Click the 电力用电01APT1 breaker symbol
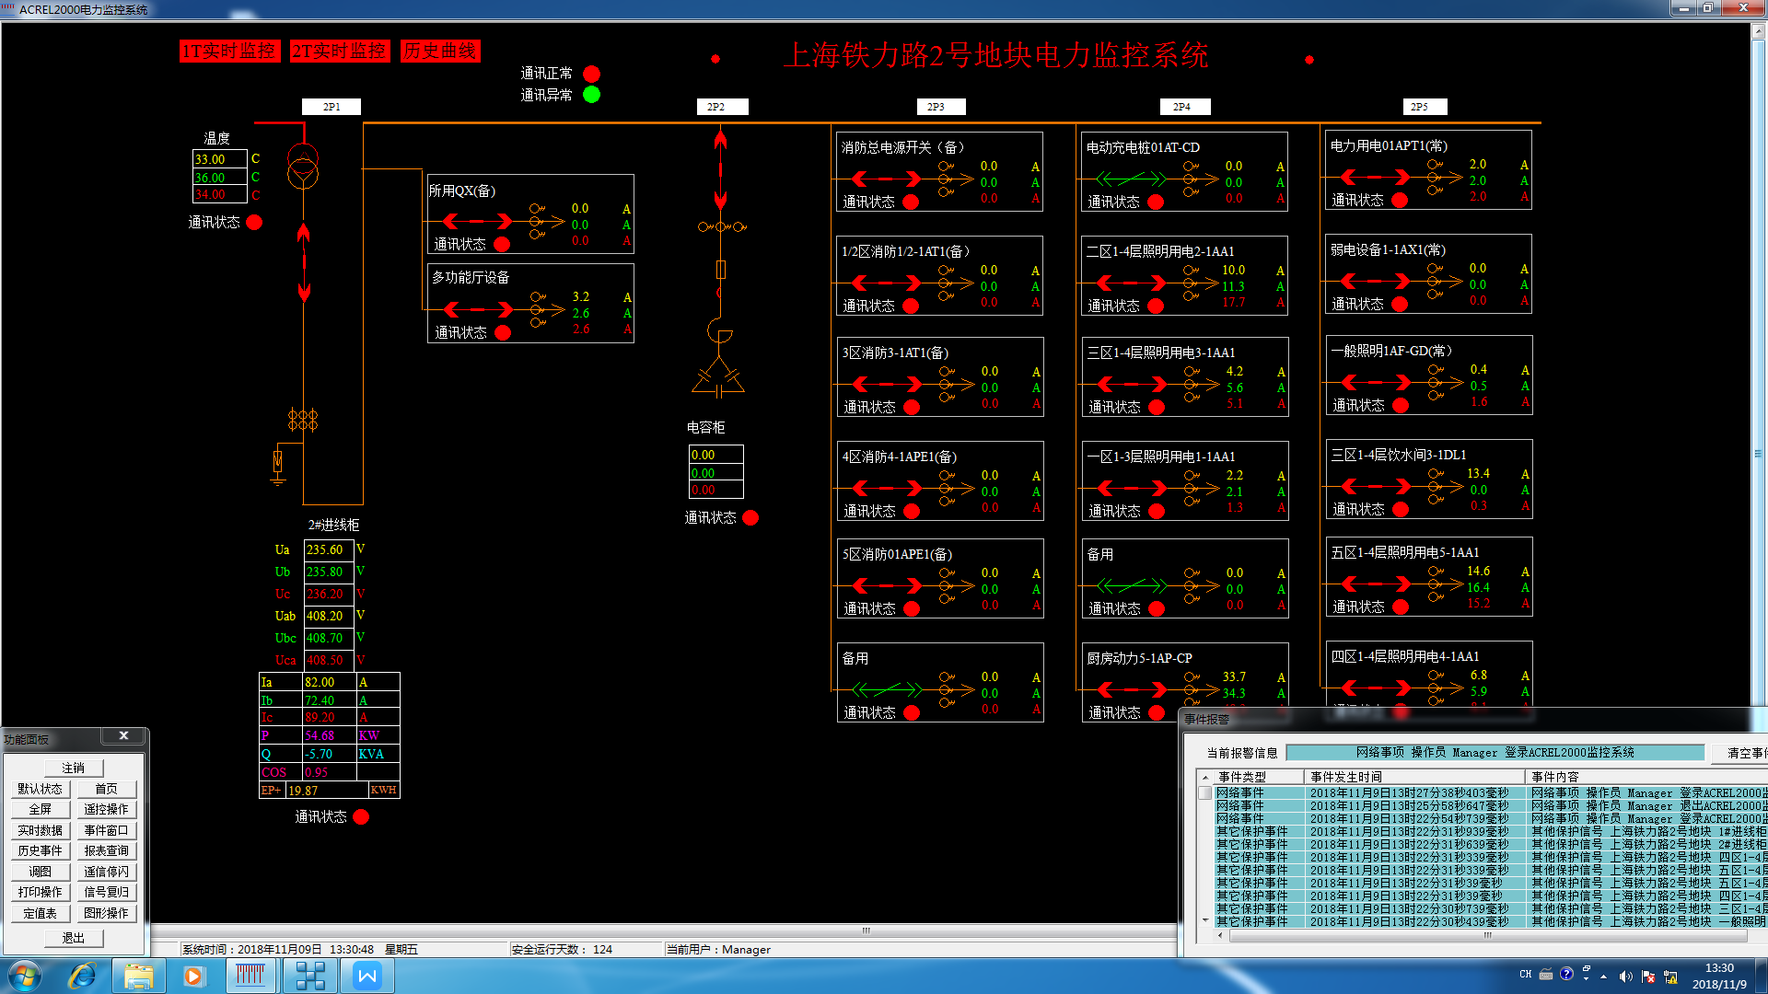 [x=1376, y=177]
